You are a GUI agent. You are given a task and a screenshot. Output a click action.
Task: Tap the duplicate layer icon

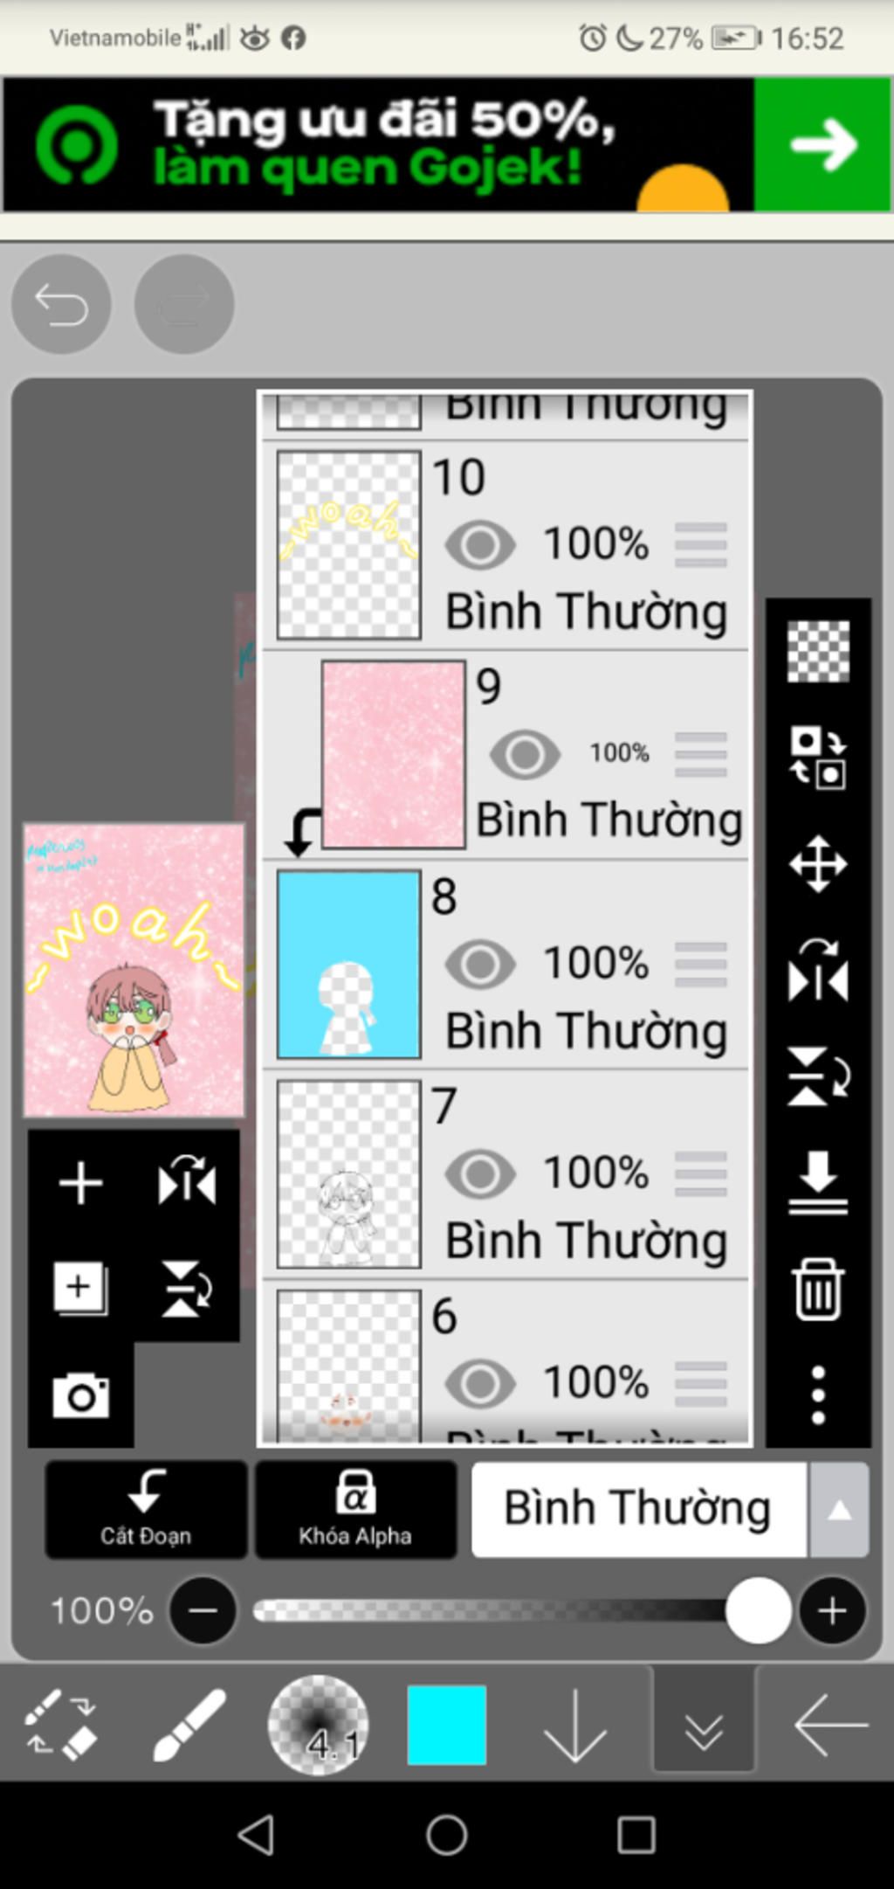click(x=80, y=1289)
